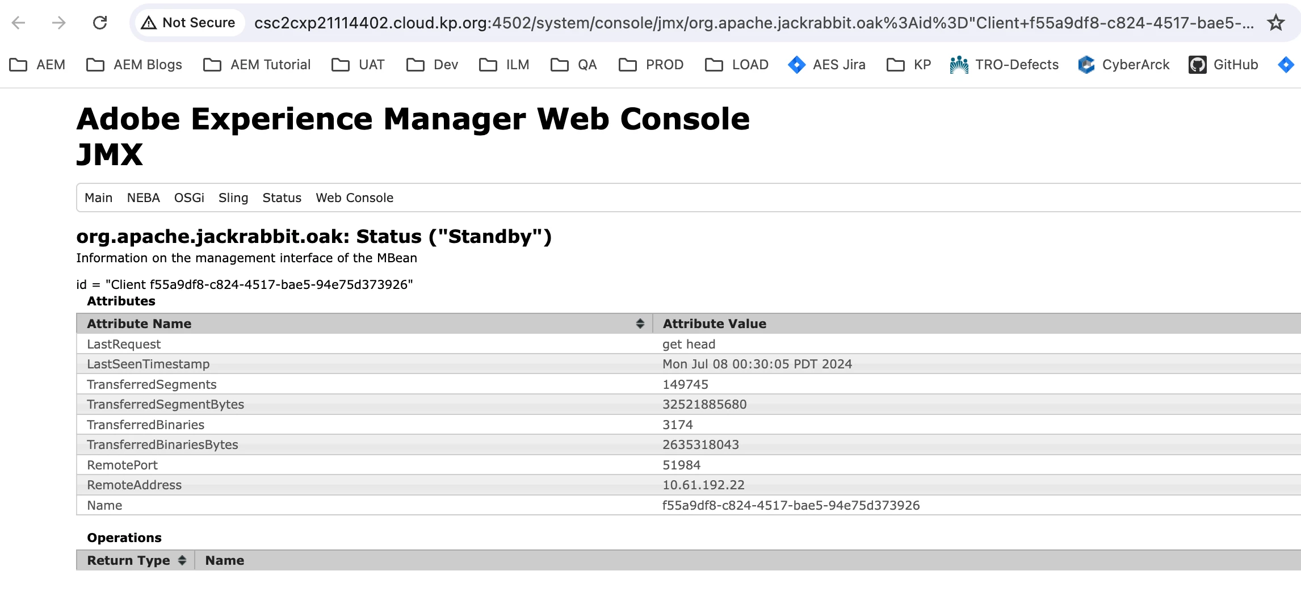
Task: Reload the page with the refresh icon
Action: click(100, 23)
